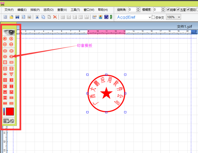Click the center-alignment icon with four arrows
The width and height of the screenshot is (198, 153).
(x=63, y=17)
